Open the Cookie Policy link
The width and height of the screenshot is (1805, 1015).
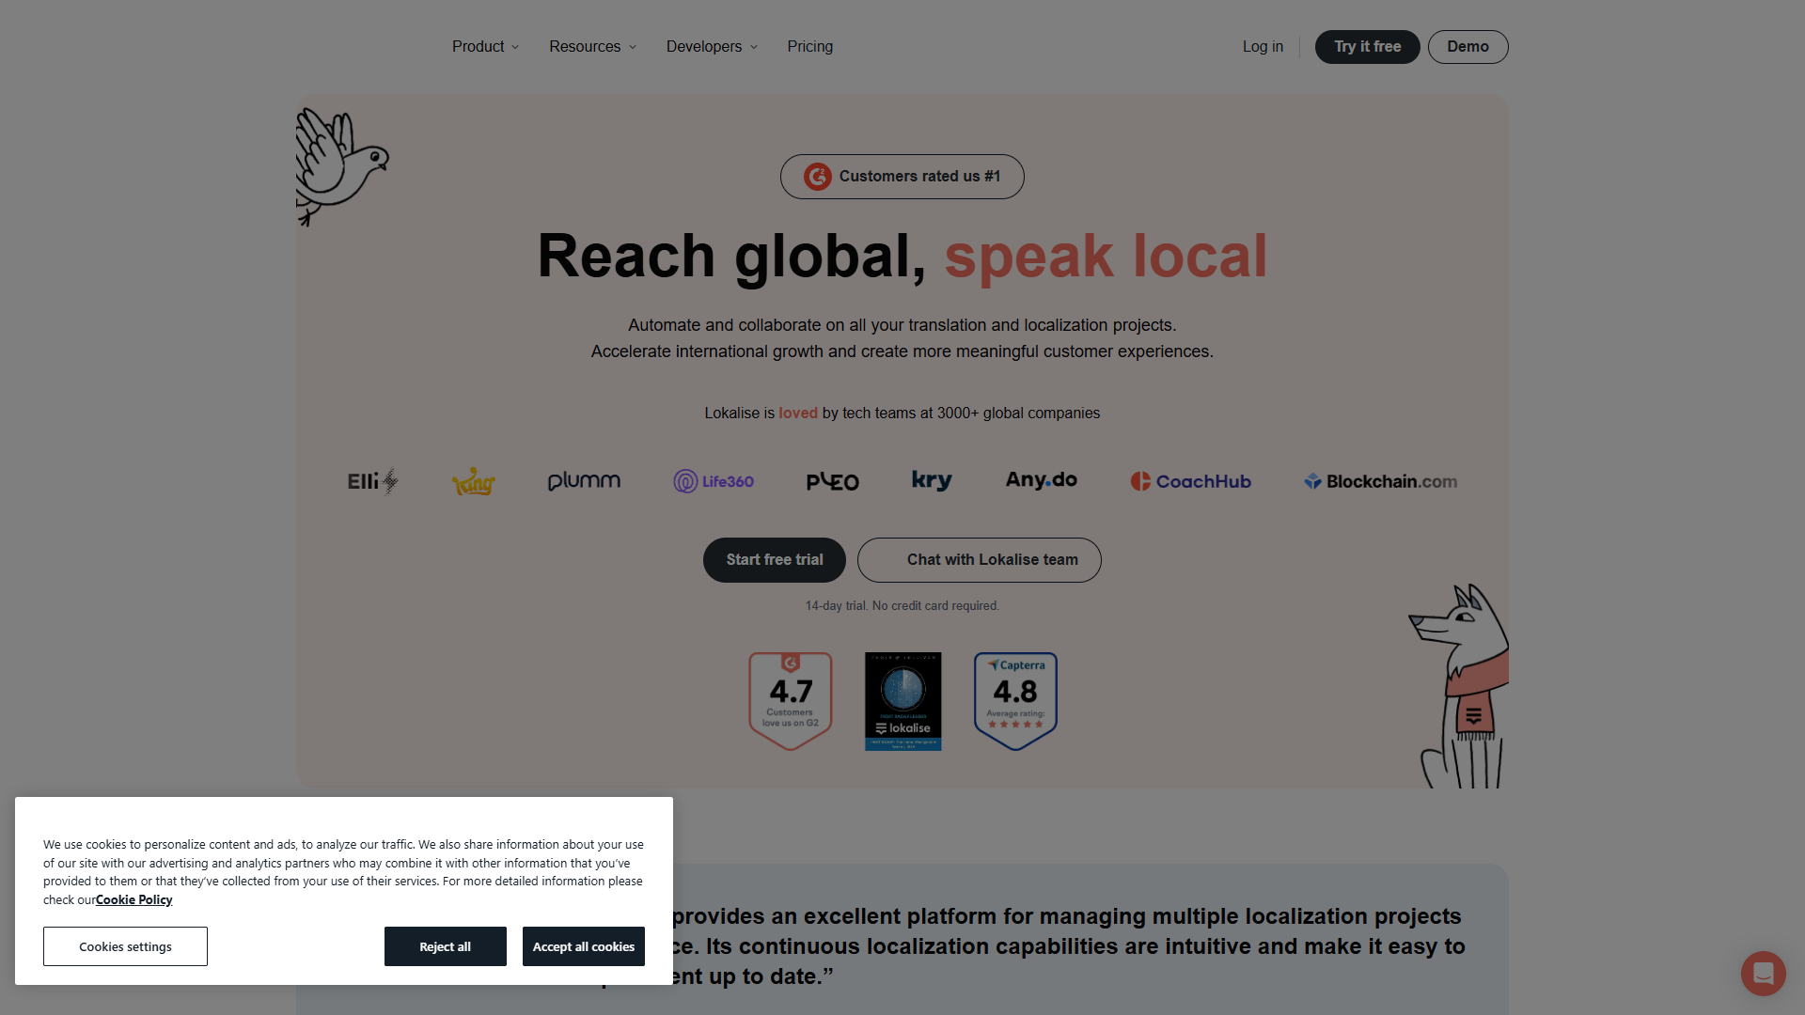pyautogui.click(x=133, y=900)
